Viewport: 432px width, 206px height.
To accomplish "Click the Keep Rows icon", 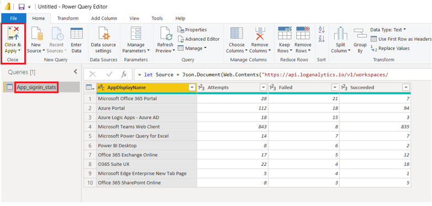I will (285, 33).
